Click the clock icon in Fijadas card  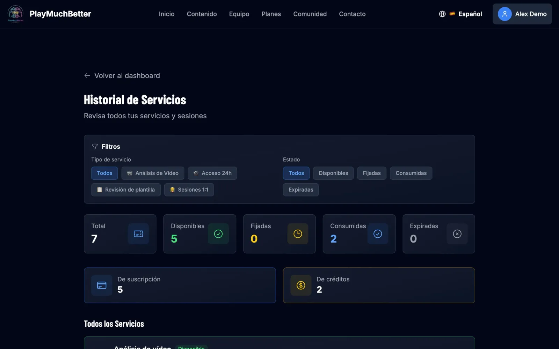point(298,234)
